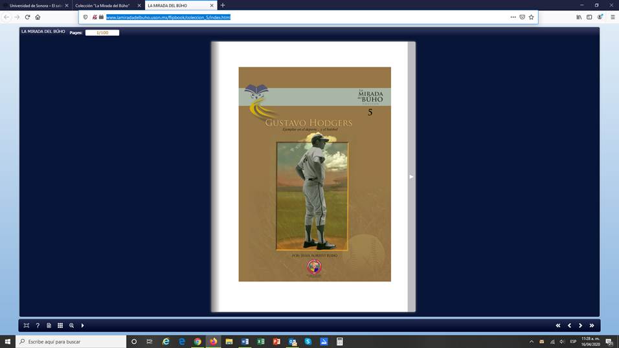
Task: Click the URL address bar
Action: (308, 17)
